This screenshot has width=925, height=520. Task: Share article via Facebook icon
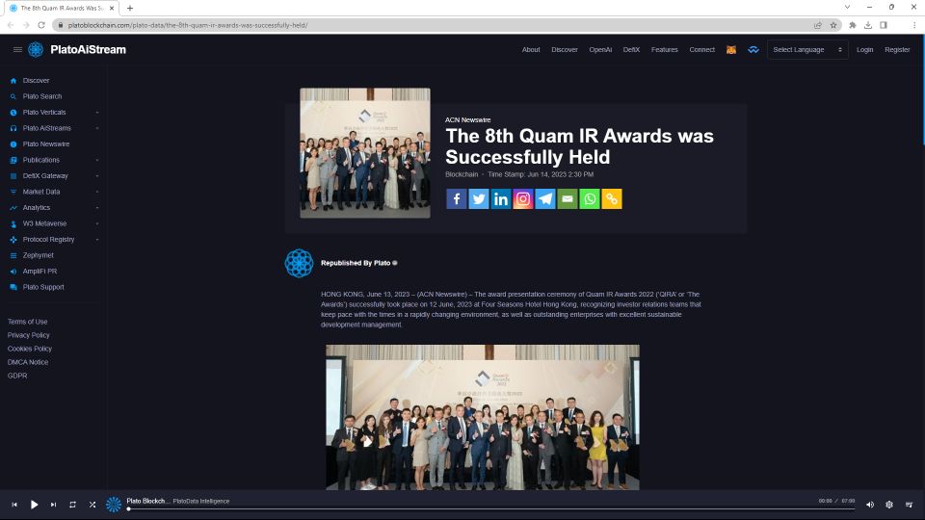click(456, 198)
